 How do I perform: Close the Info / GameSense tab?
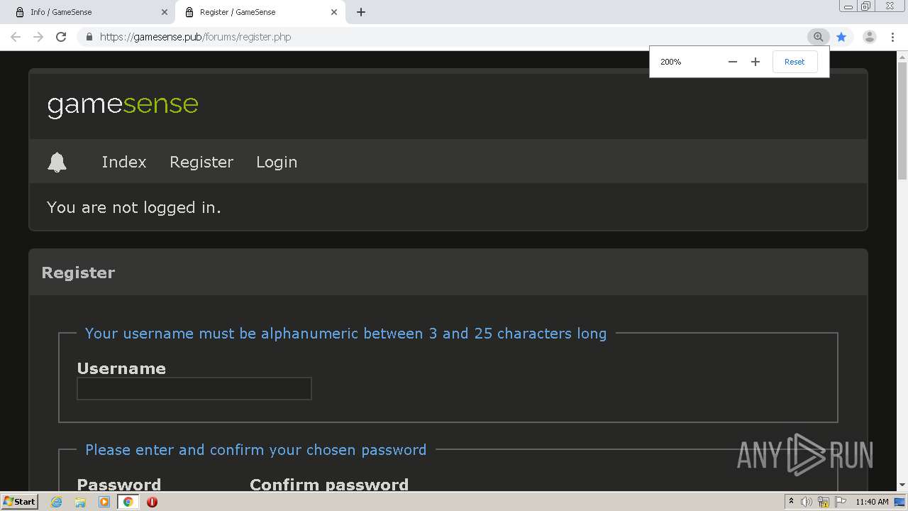click(x=164, y=12)
